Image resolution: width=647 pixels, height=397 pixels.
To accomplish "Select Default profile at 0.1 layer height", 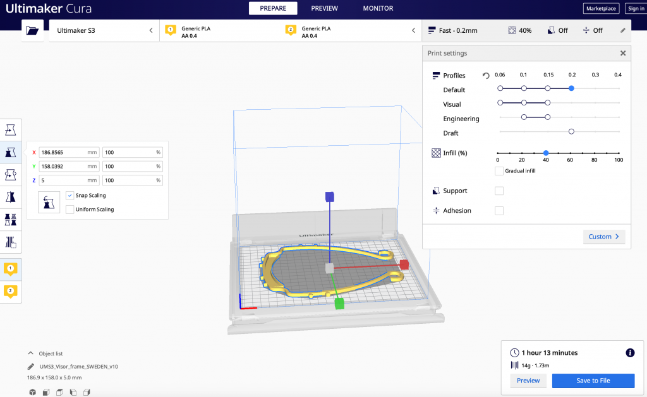I will [x=524, y=88].
